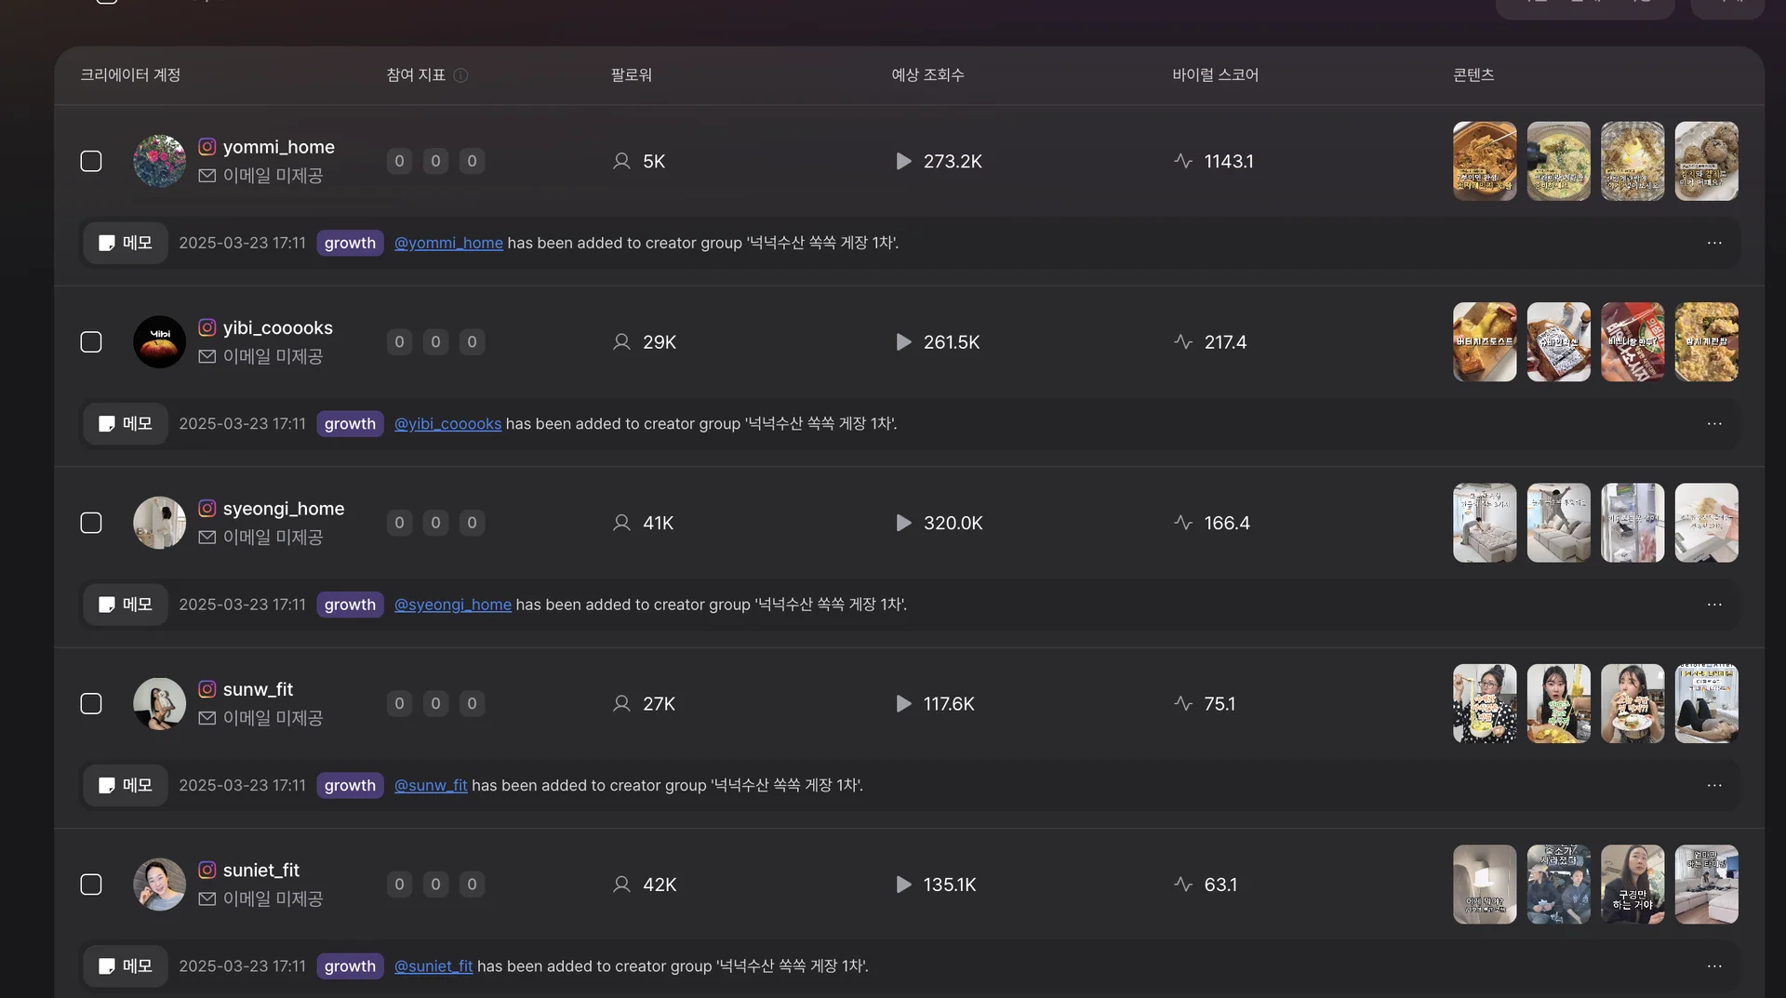The height and width of the screenshot is (998, 1786).
Task: Open more options for the yommi_home memo
Action: [1714, 244]
